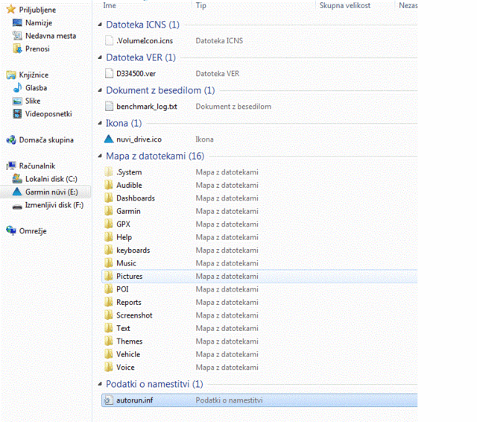Sort by the Tip column header
477x422 pixels.
[200, 5]
